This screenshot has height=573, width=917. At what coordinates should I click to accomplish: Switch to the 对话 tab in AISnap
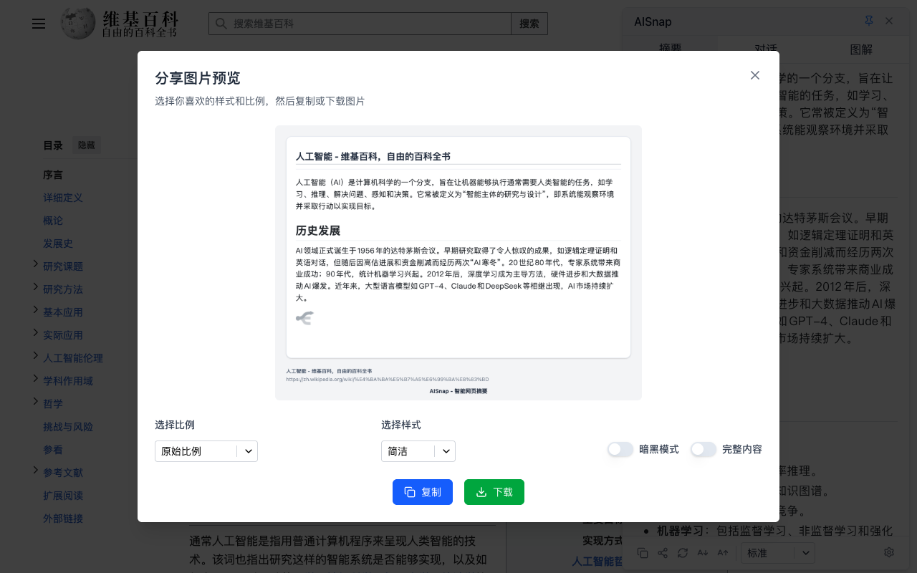point(766,49)
